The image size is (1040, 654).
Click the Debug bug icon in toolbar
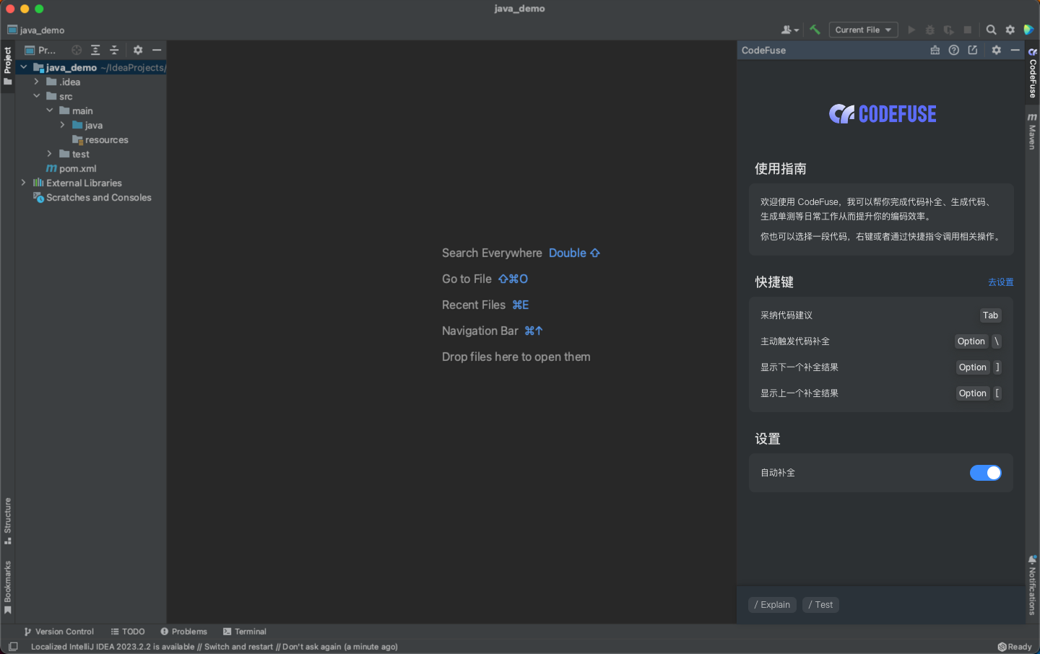(930, 30)
